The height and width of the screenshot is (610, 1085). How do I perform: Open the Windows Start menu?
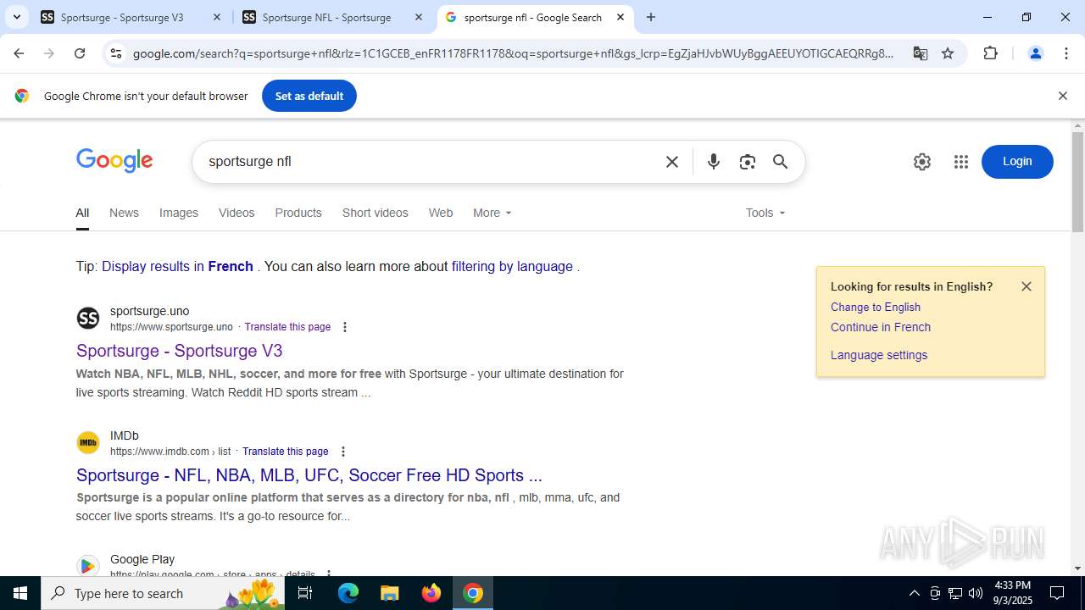[x=20, y=593]
